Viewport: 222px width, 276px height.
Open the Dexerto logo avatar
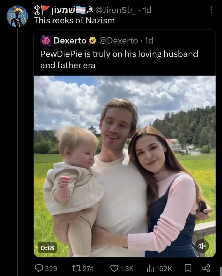(x=46, y=40)
